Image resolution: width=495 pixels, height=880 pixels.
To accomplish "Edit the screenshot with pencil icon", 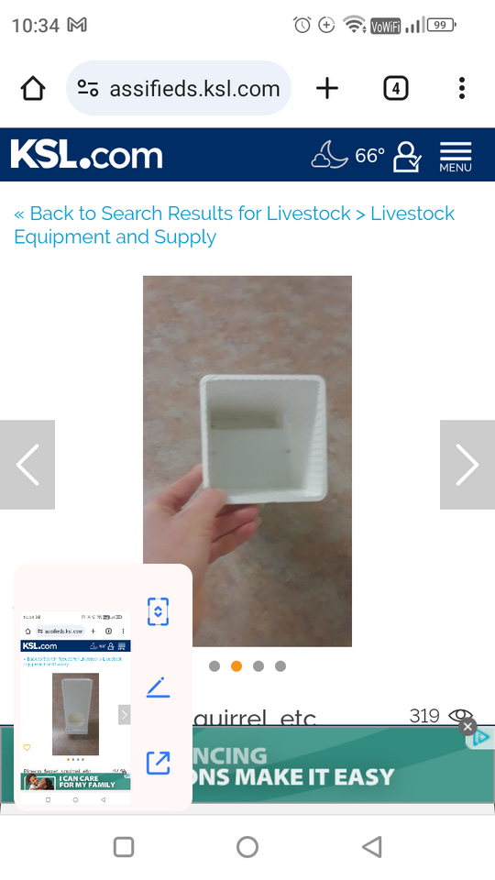I will coord(158,687).
